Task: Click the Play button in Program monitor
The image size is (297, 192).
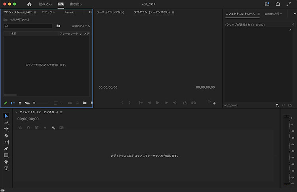Action: click(x=158, y=103)
